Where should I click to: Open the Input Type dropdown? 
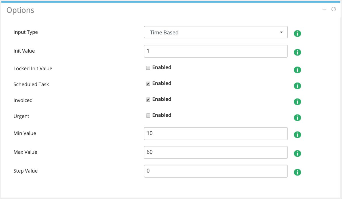tap(216, 32)
